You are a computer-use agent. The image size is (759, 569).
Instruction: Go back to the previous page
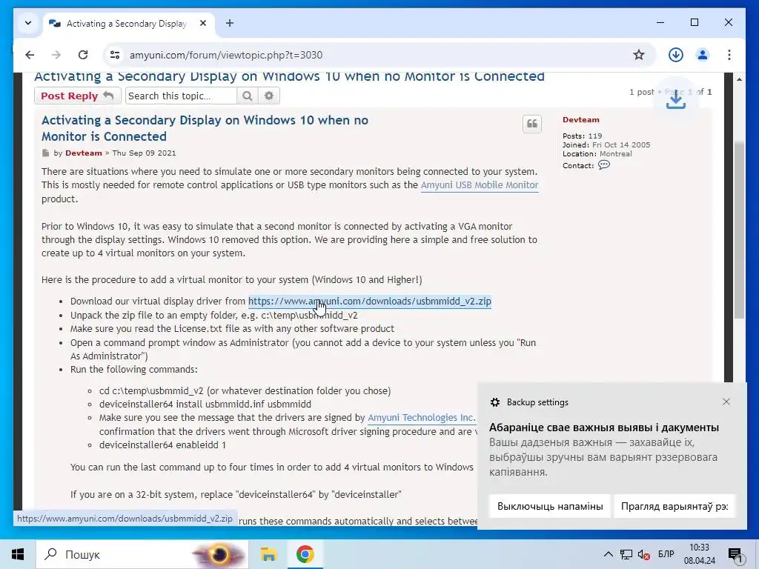point(30,55)
